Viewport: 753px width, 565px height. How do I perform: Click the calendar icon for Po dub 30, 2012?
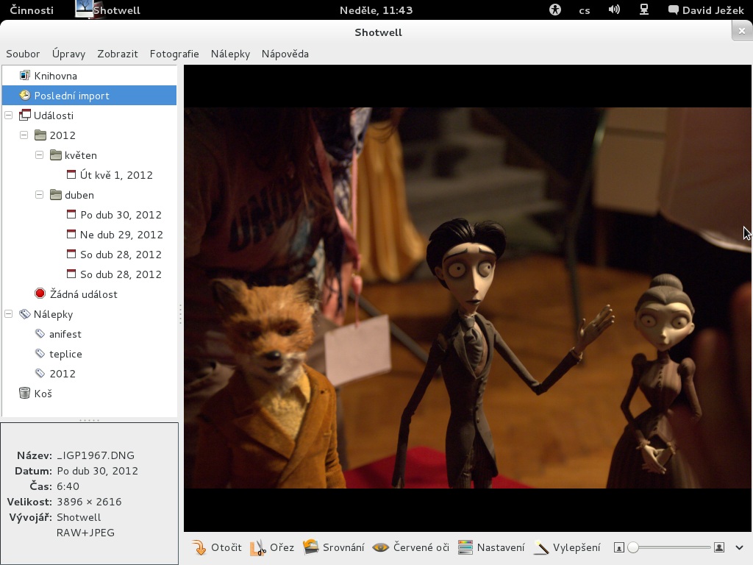click(x=71, y=214)
